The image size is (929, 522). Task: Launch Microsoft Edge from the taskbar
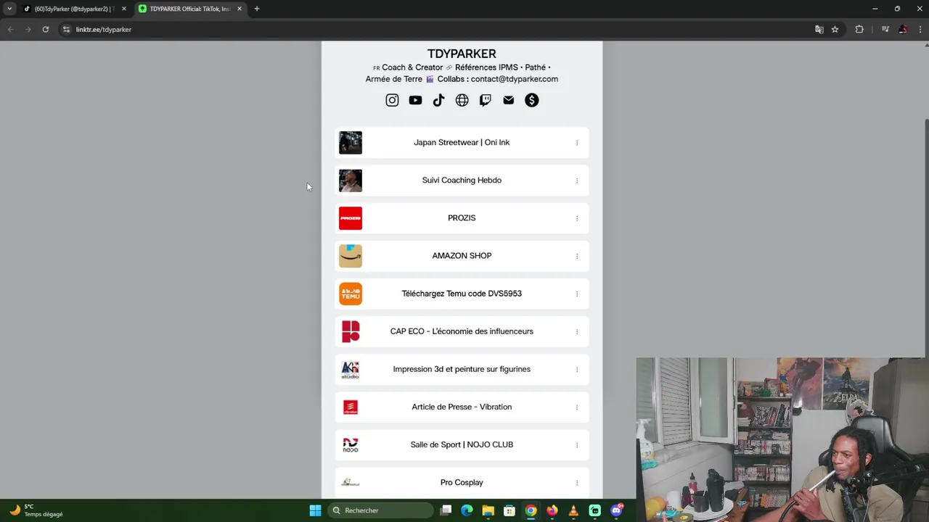pos(467,510)
